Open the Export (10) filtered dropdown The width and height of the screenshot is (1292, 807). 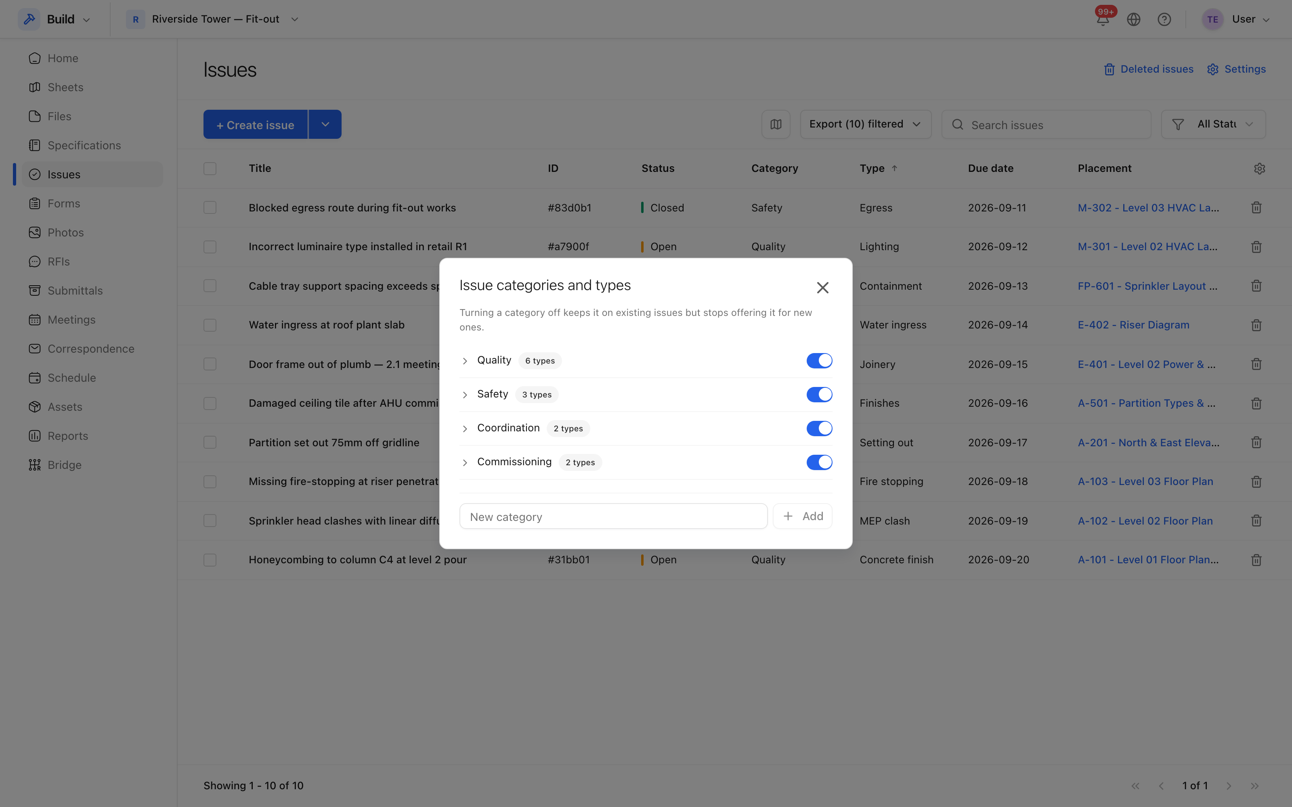pyautogui.click(x=865, y=124)
